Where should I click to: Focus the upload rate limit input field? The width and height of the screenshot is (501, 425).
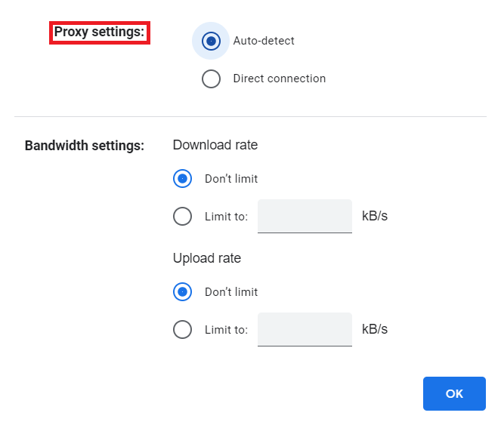tap(305, 330)
